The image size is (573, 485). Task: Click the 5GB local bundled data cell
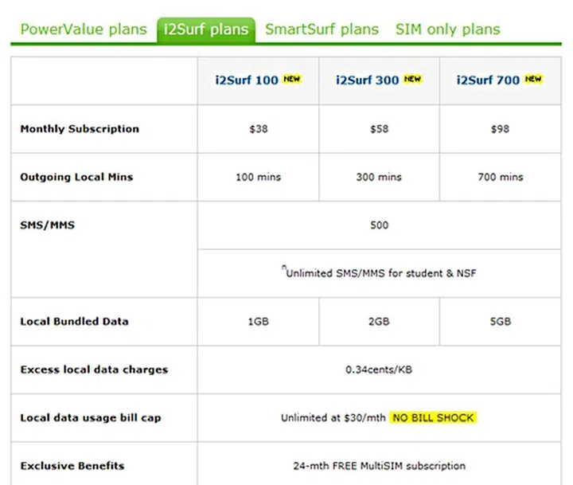point(500,322)
